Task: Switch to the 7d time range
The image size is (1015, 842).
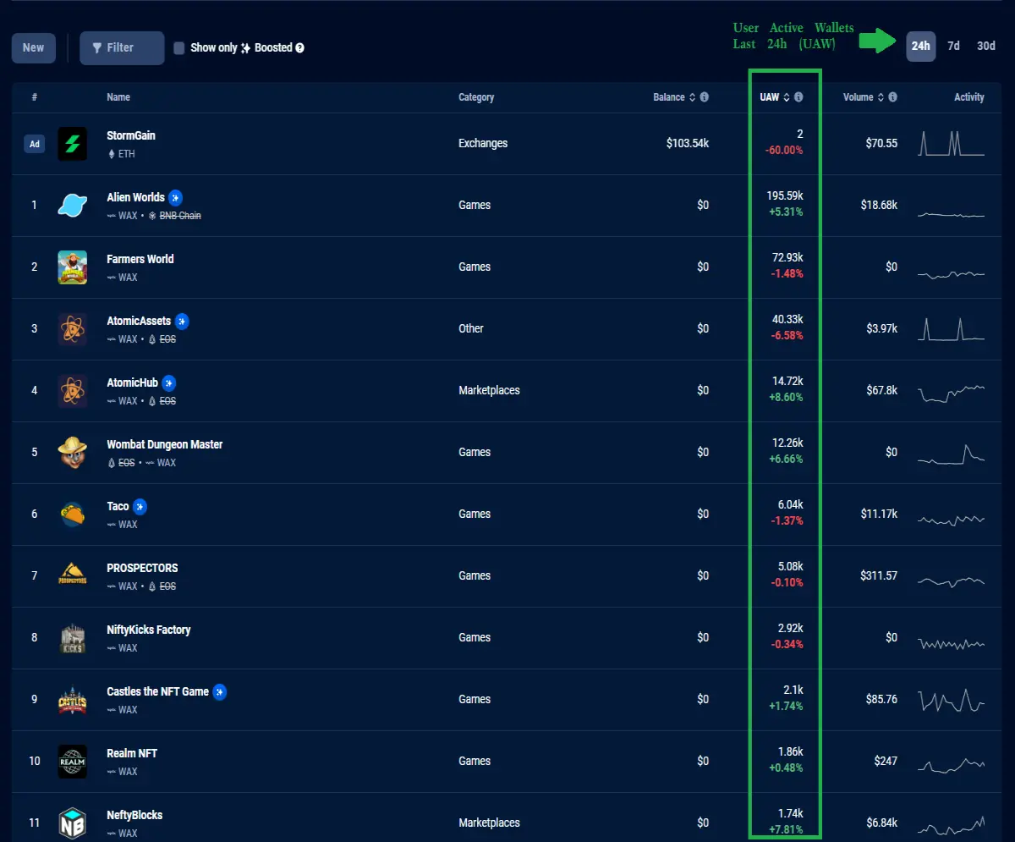Action: 953,46
